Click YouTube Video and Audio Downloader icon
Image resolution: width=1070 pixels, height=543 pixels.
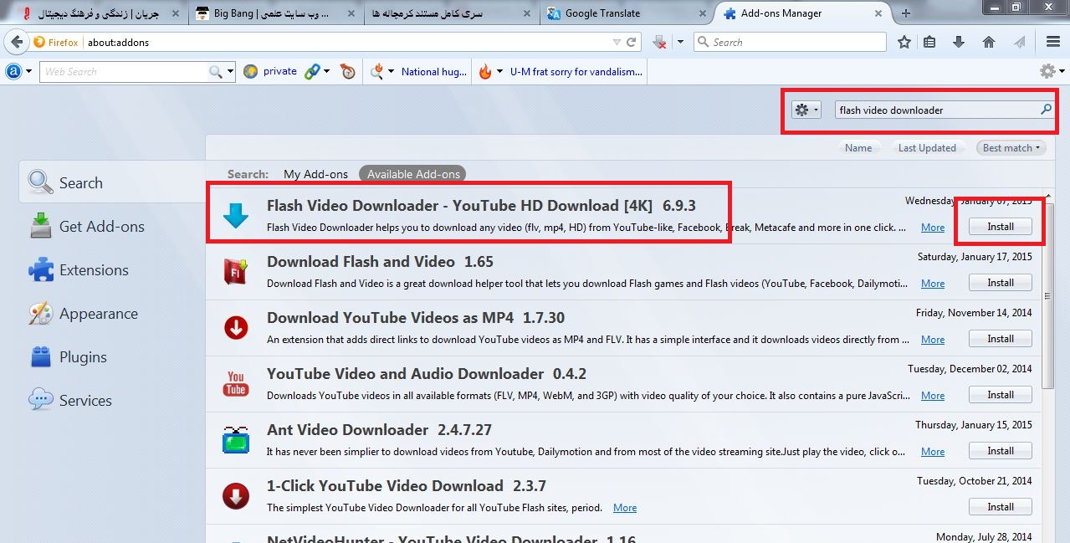tap(236, 384)
